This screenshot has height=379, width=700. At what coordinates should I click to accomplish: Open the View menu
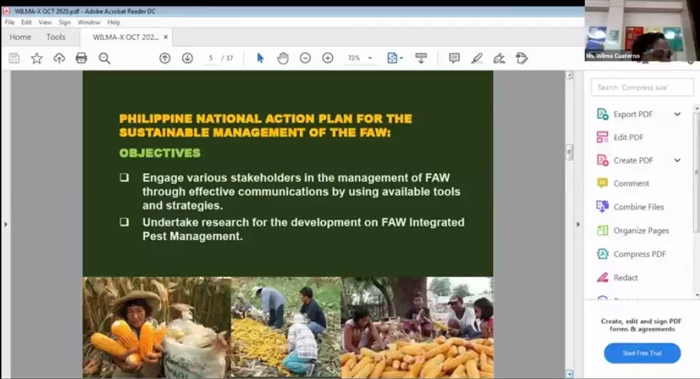[x=45, y=22]
